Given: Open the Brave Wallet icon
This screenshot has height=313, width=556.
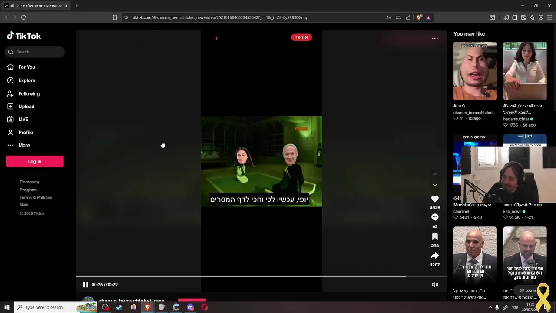Looking at the screenshot, I should pyautogui.click(x=523, y=17).
